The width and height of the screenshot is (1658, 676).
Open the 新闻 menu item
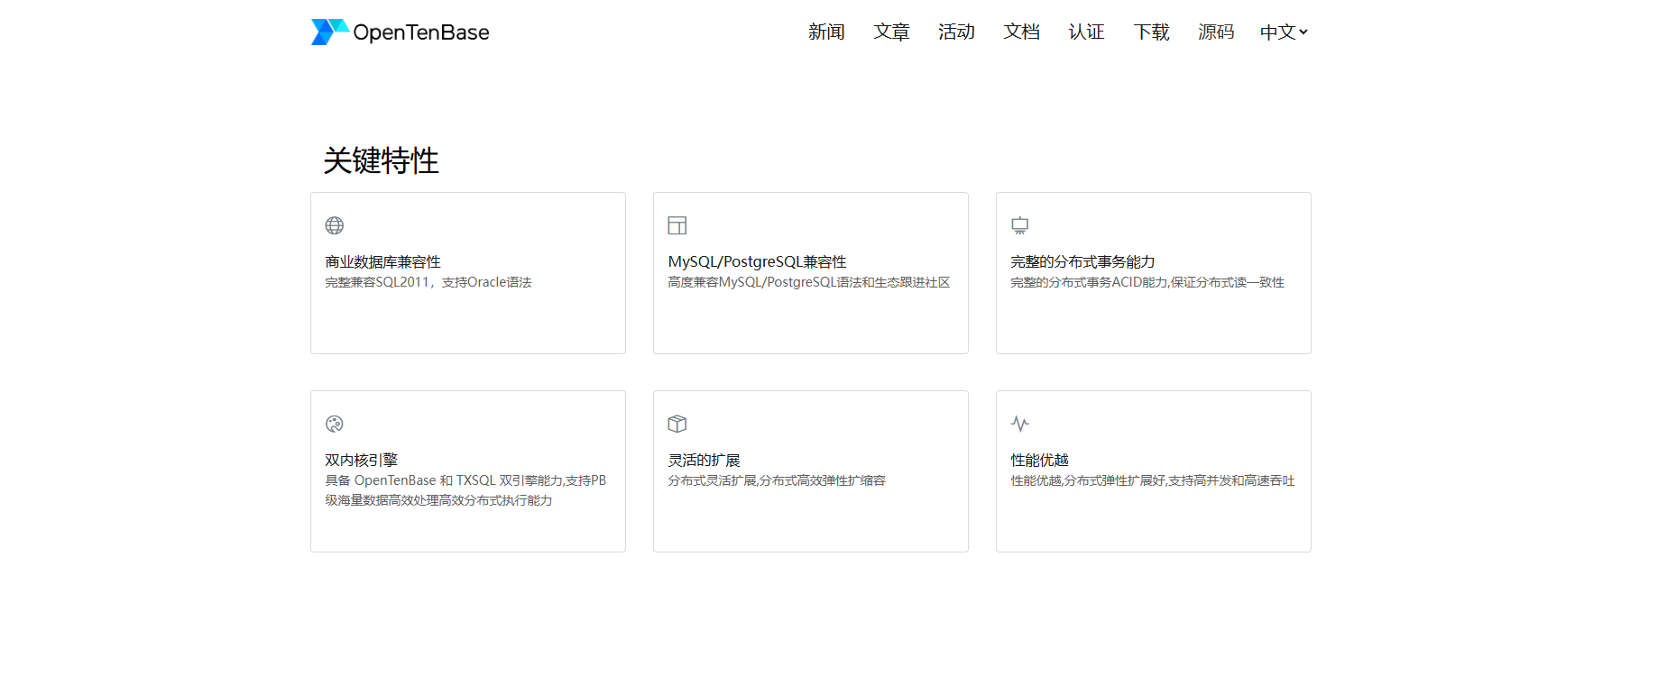click(826, 32)
